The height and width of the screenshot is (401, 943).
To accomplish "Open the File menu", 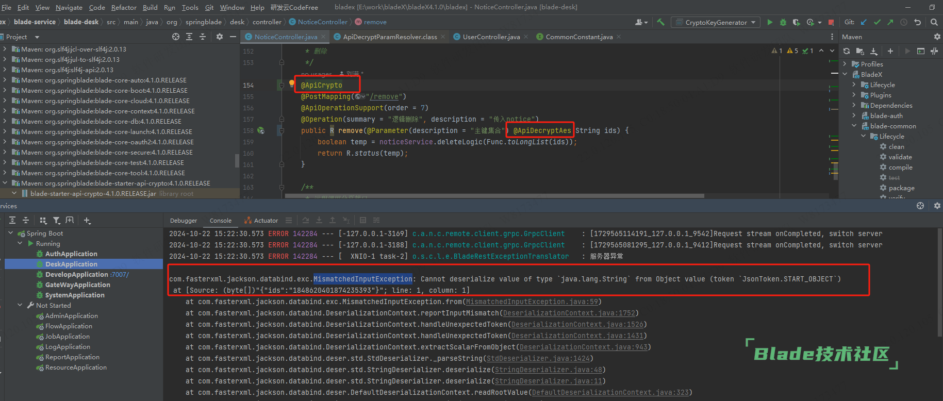I will pyautogui.click(x=7, y=7).
